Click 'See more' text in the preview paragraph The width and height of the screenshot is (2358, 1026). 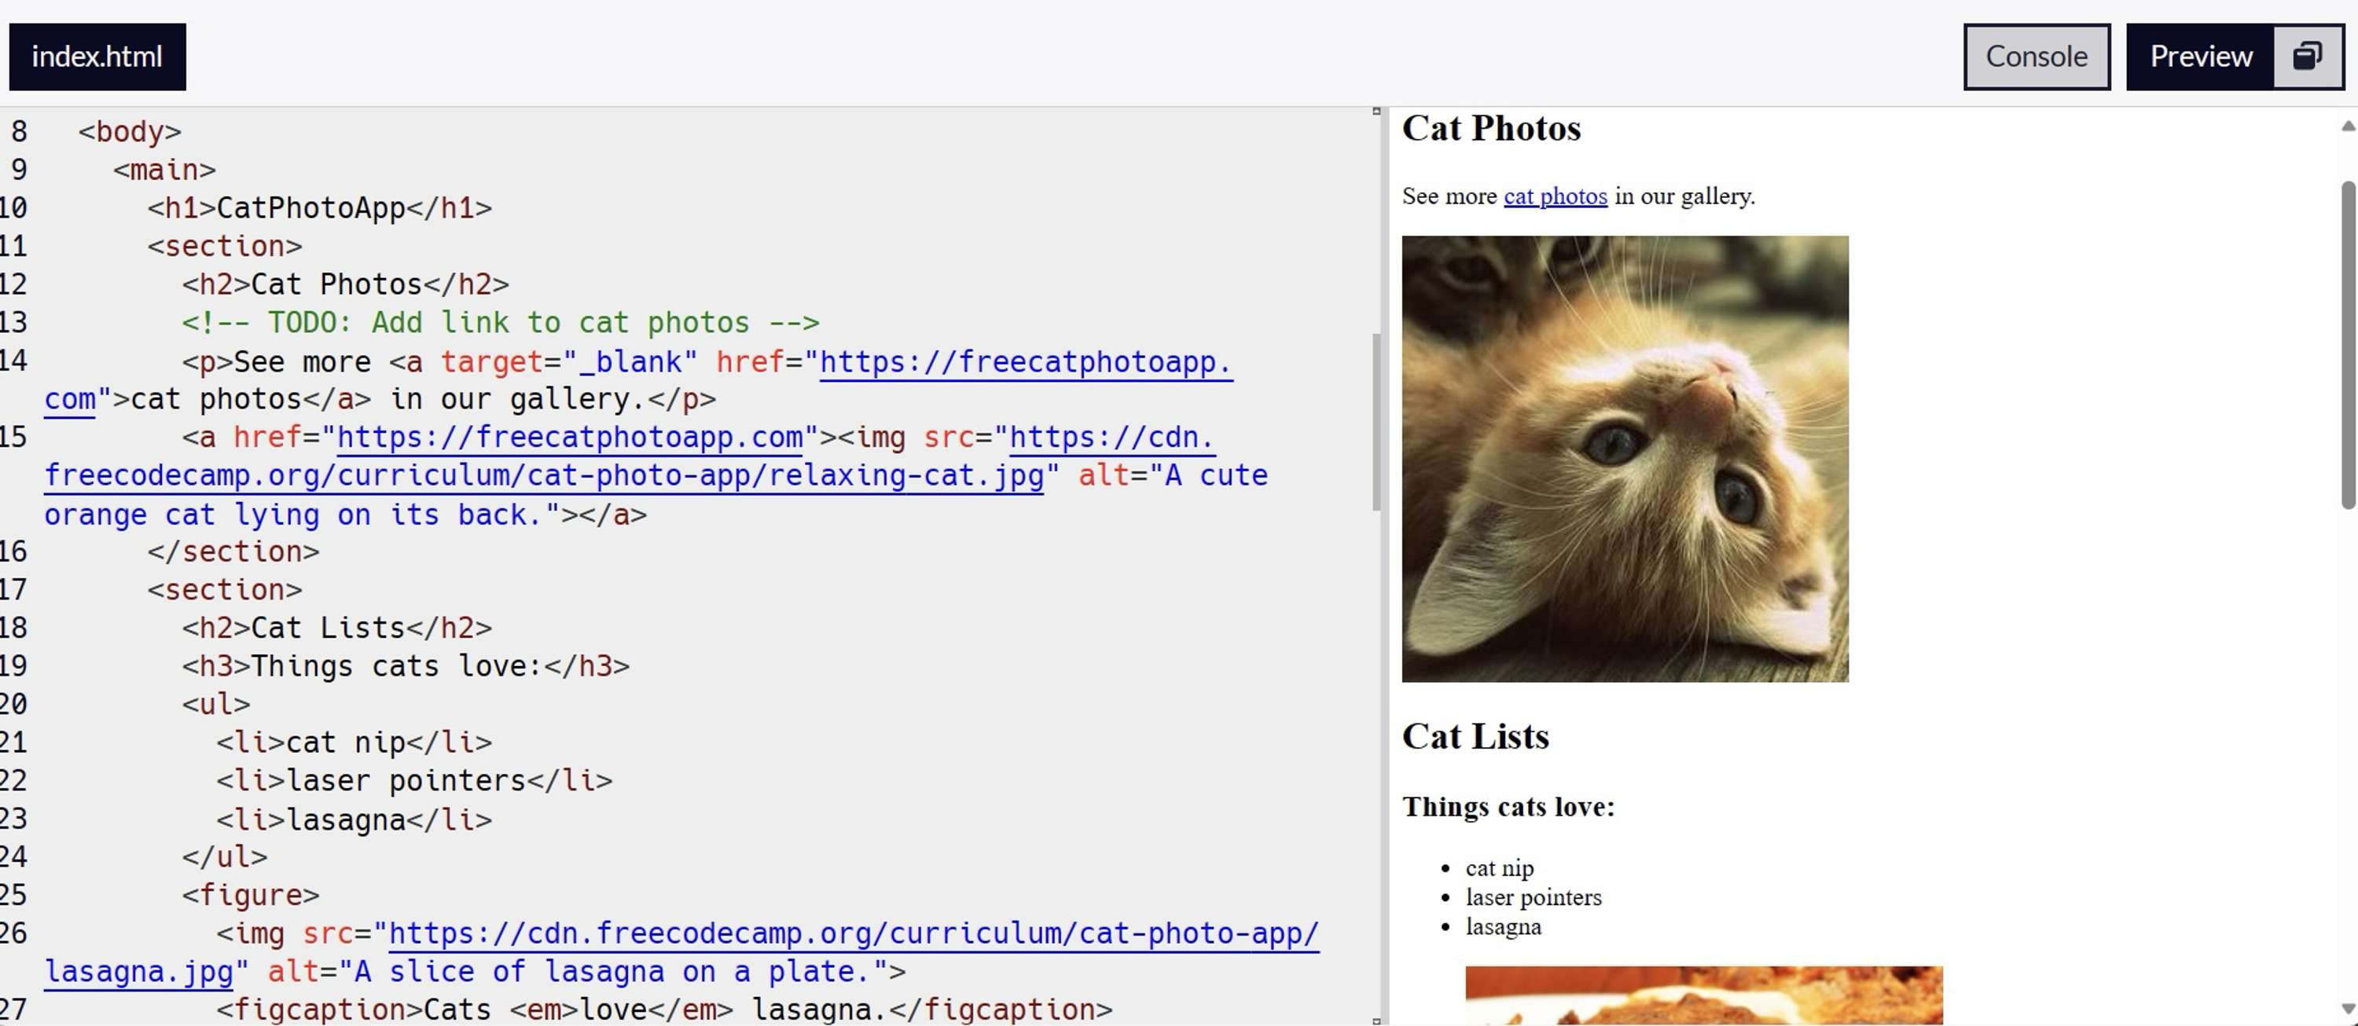point(1449,196)
